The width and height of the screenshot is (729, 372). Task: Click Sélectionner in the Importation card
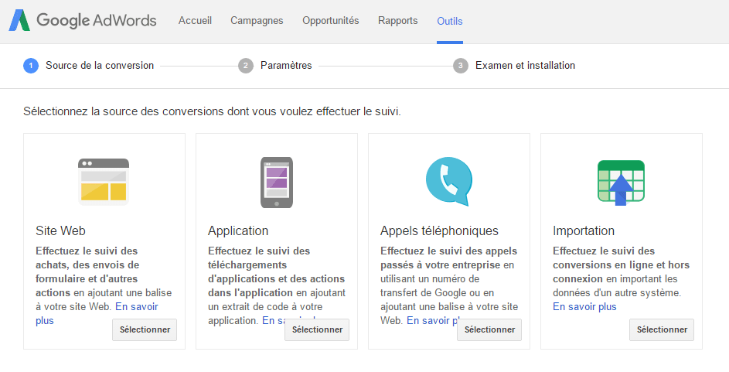[x=662, y=329]
